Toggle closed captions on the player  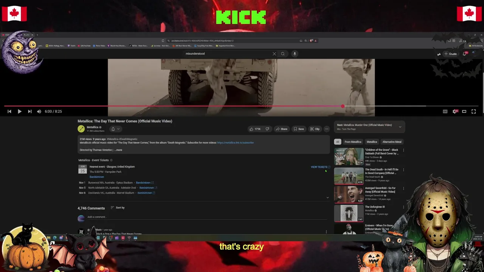coord(445,111)
